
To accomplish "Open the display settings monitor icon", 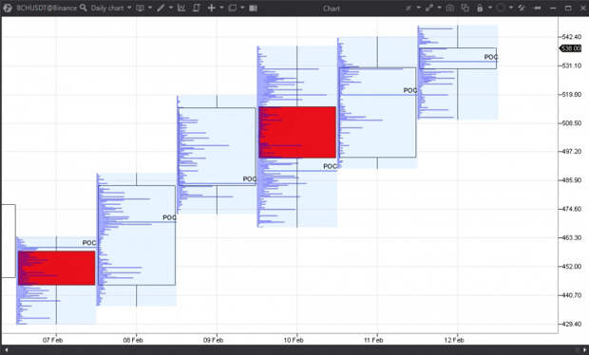I will point(140,8).
